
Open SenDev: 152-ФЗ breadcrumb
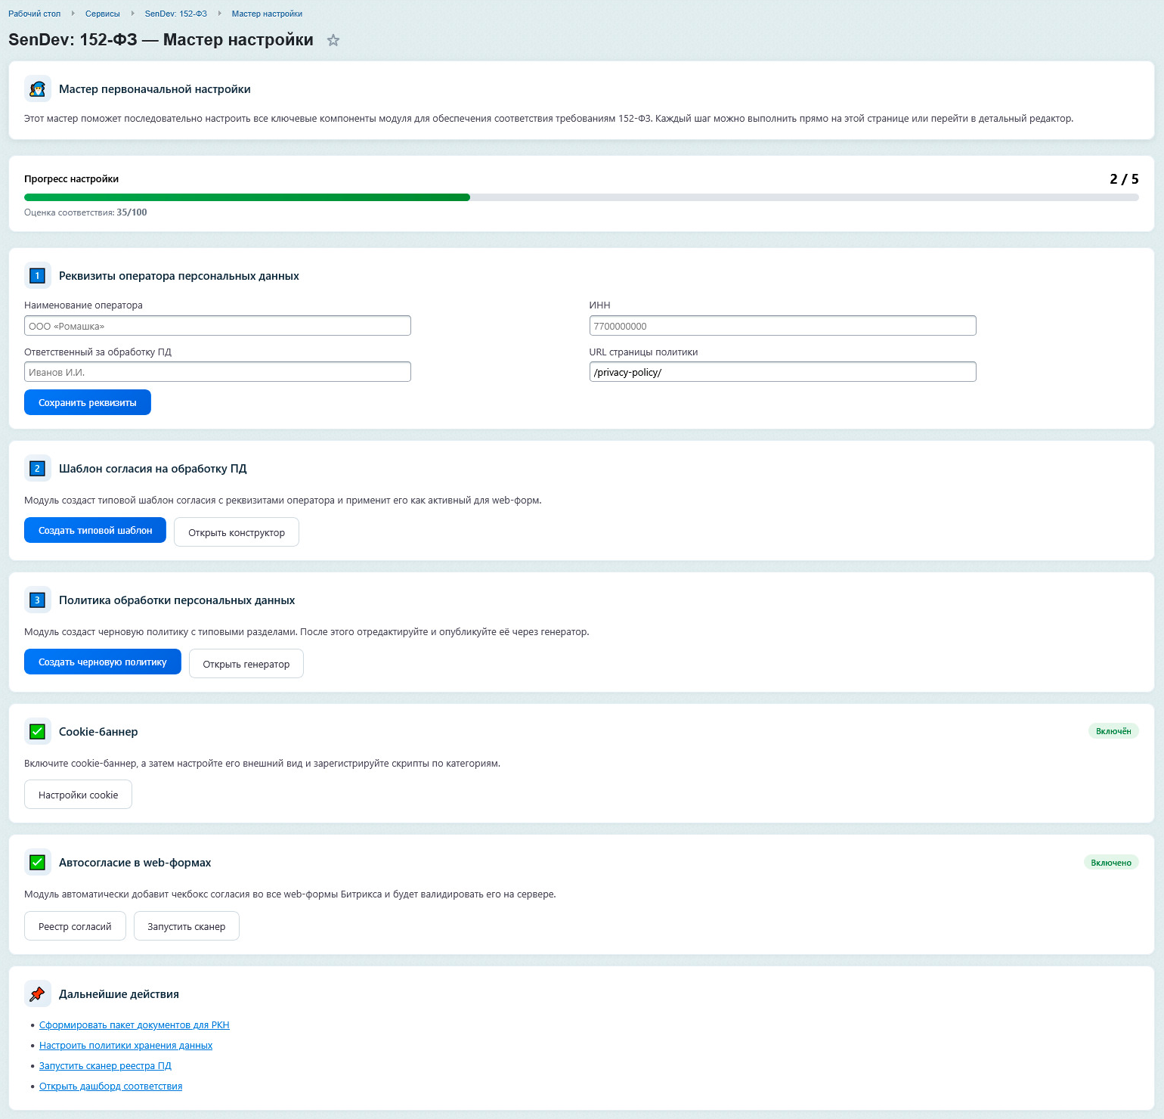pyautogui.click(x=175, y=14)
